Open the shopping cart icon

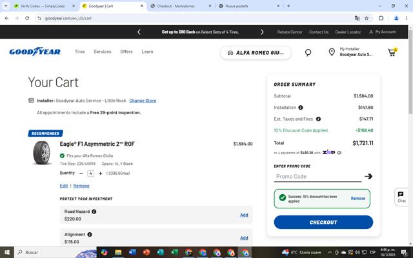[x=392, y=52]
